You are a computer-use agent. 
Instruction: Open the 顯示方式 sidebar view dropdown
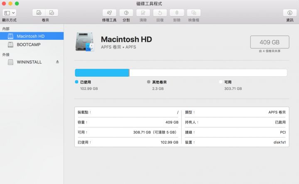pos(9,13)
